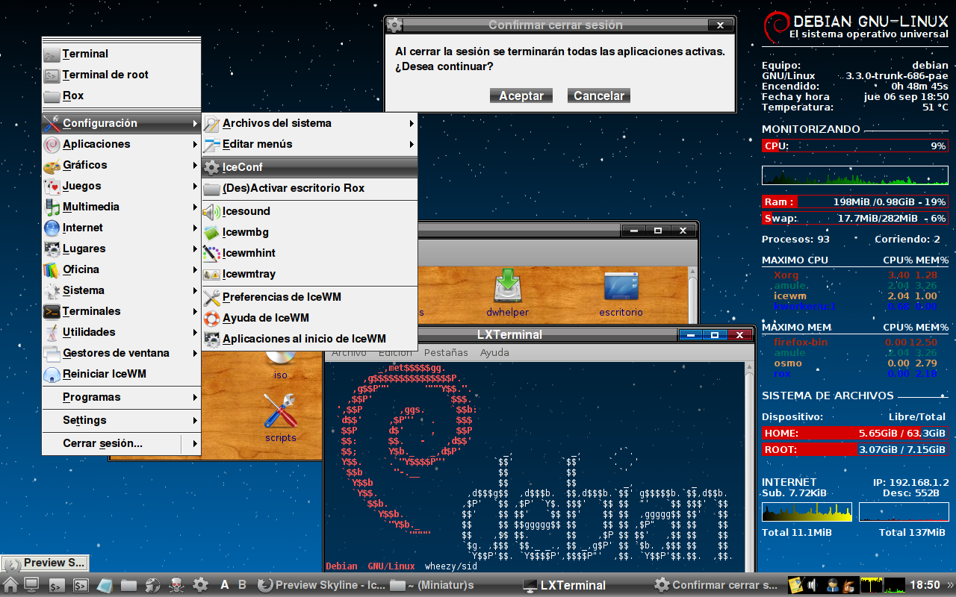The width and height of the screenshot is (956, 597).
Task: Expand the Internet submenu
Action: coord(121,228)
